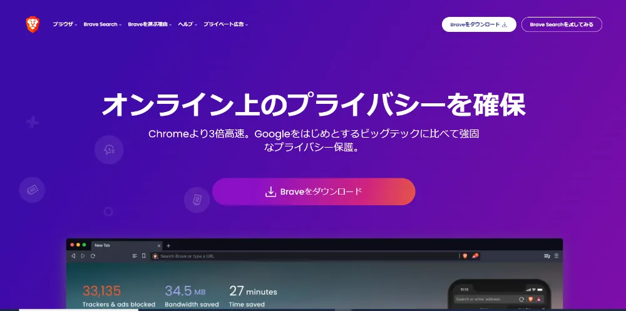Click the Rewards triangle icon in phone mockup
Image resolution: width=626 pixels, height=311 pixels.
(x=538, y=299)
